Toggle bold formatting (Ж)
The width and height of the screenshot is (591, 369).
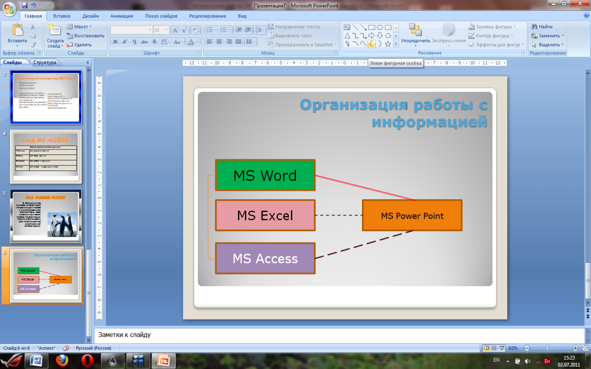115,42
